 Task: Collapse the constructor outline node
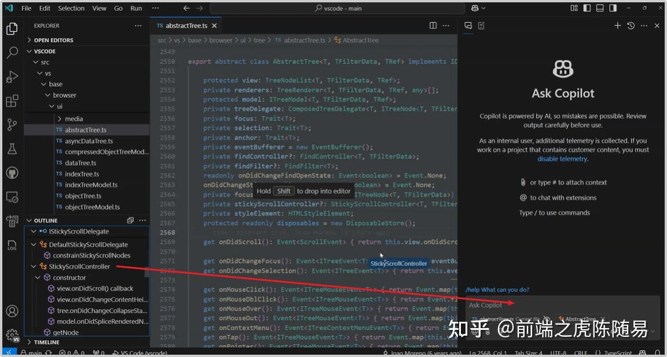coord(38,277)
